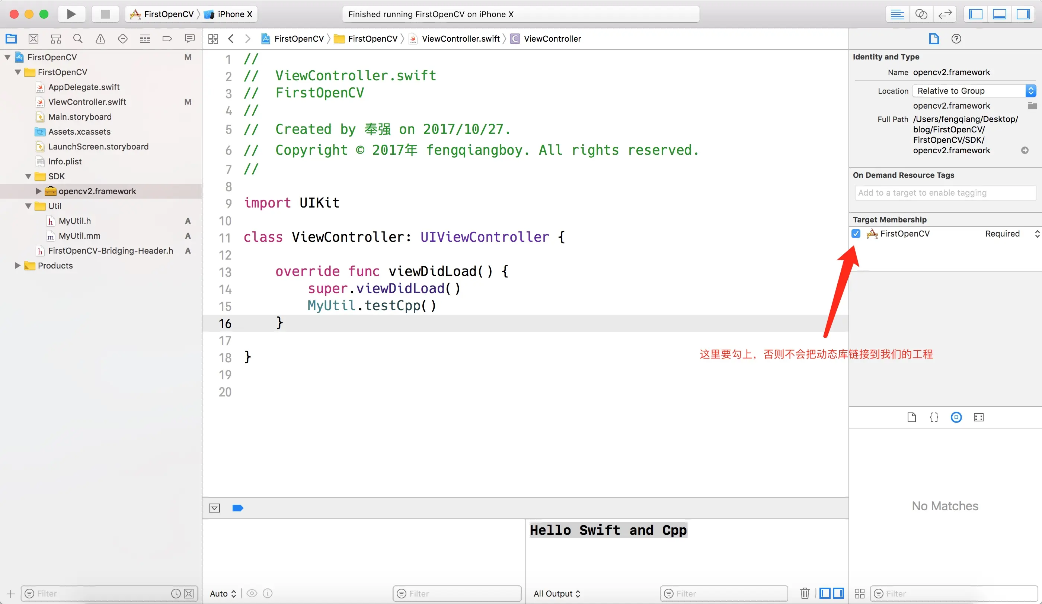Screen dimensions: 1042x604
Task: Expand the Products folder
Action: click(x=18, y=265)
